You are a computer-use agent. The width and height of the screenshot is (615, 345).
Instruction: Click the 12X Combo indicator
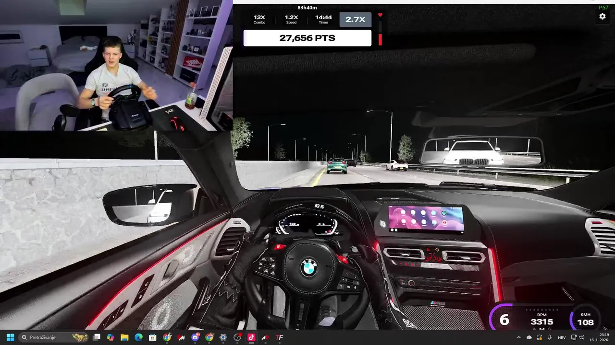pos(259,19)
